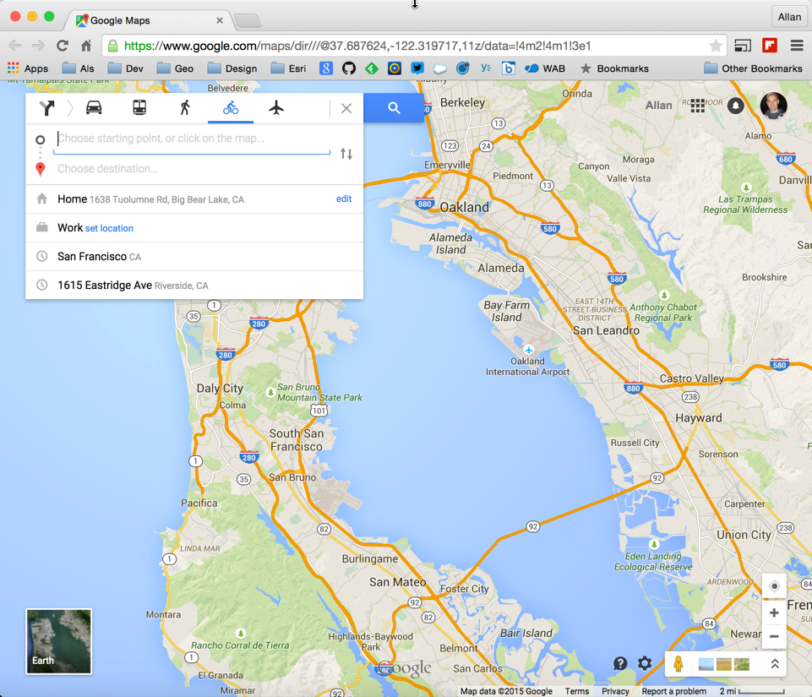Select the driving directions car icon
The width and height of the screenshot is (812, 697).
tap(94, 107)
